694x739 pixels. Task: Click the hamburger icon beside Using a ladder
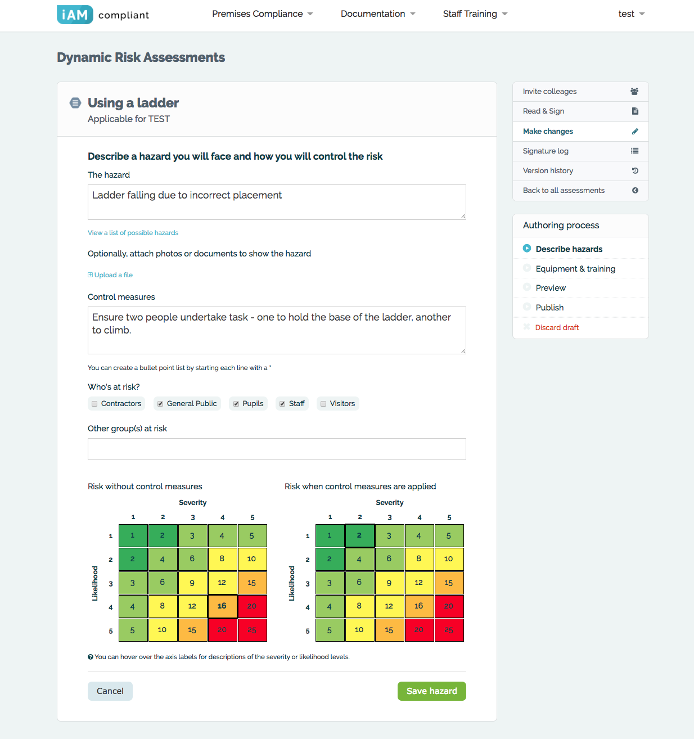(x=75, y=103)
